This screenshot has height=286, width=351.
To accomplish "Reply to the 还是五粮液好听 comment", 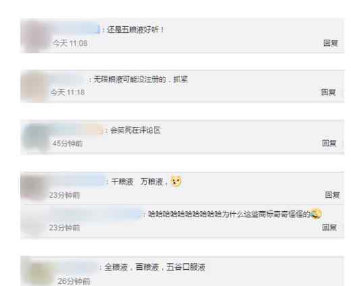I will (x=331, y=43).
